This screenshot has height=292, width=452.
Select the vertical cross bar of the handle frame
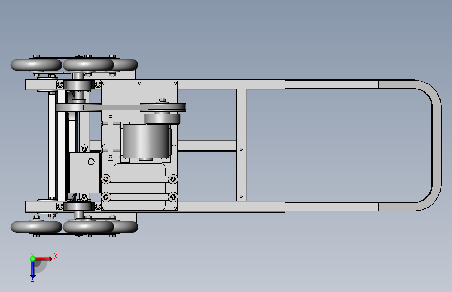241,145
